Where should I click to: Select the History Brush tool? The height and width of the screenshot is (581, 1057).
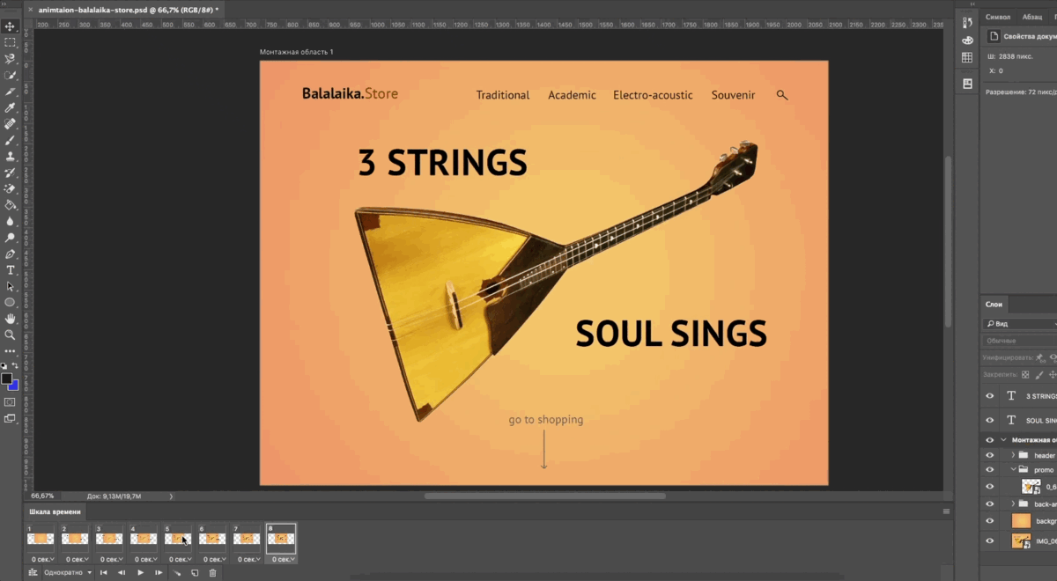(x=11, y=173)
